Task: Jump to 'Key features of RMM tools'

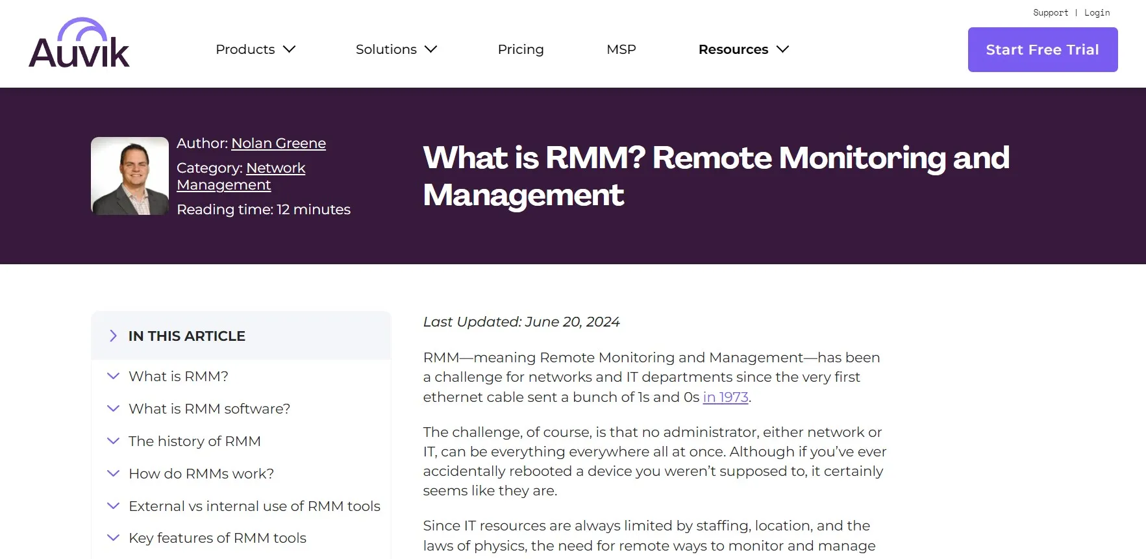Action: click(218, 538)
